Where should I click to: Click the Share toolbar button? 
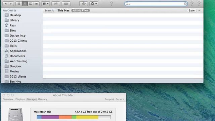(x=56, y=4)
